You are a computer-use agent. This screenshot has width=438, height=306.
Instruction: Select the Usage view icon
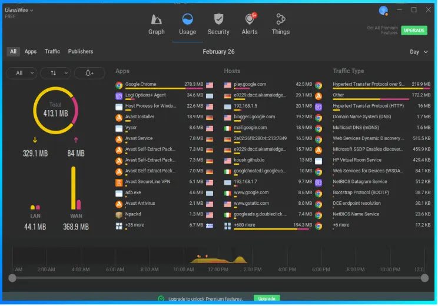point(187,19)
